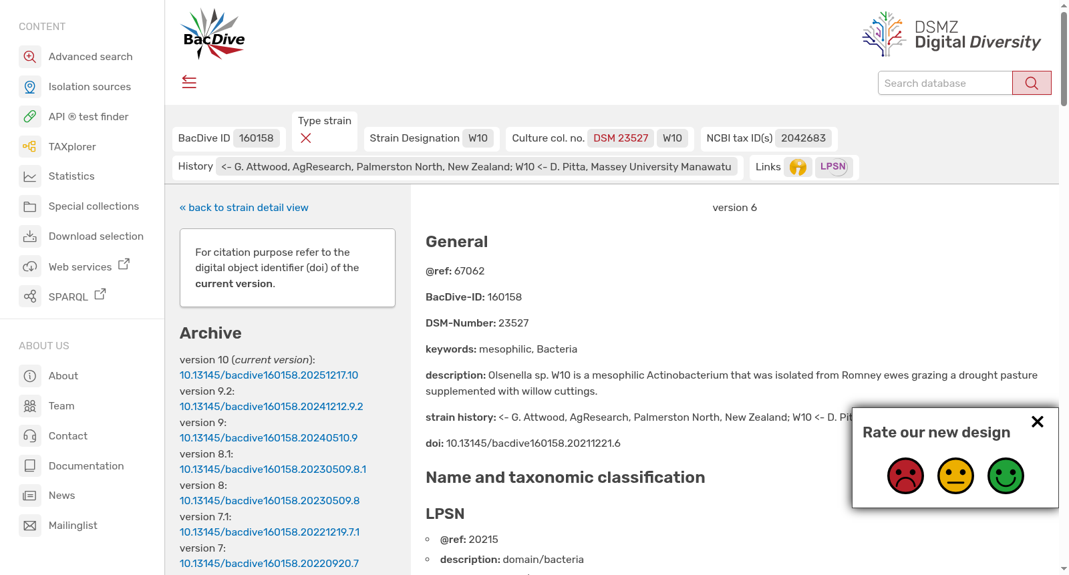The height and width of the screenshot is (575, 1069).
Task: Click the Special collections folder icon
Action: (x=30, y=206)
